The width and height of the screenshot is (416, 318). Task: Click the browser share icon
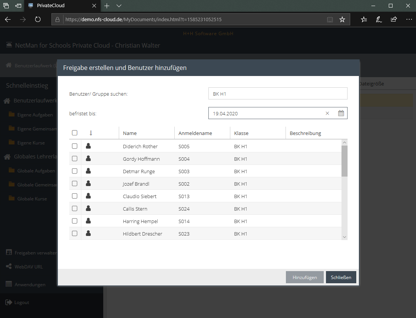394,19
